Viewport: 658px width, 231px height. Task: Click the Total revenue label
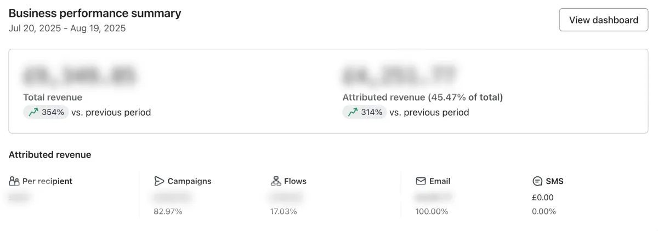53,97
